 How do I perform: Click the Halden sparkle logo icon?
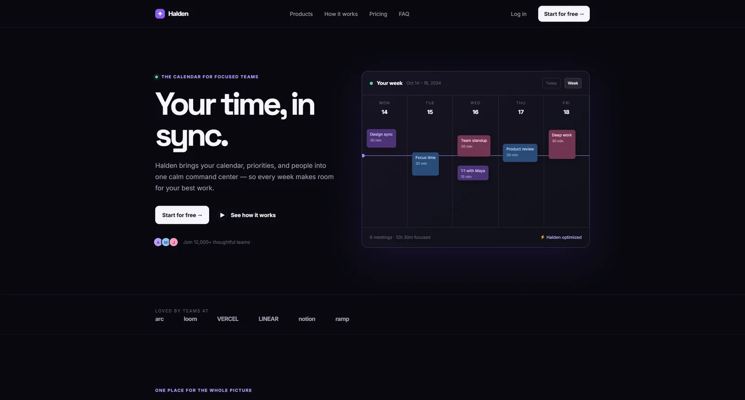160,14
